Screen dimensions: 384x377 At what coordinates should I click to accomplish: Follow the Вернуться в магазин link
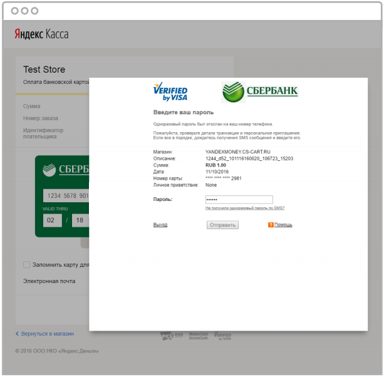click(47, 334)
